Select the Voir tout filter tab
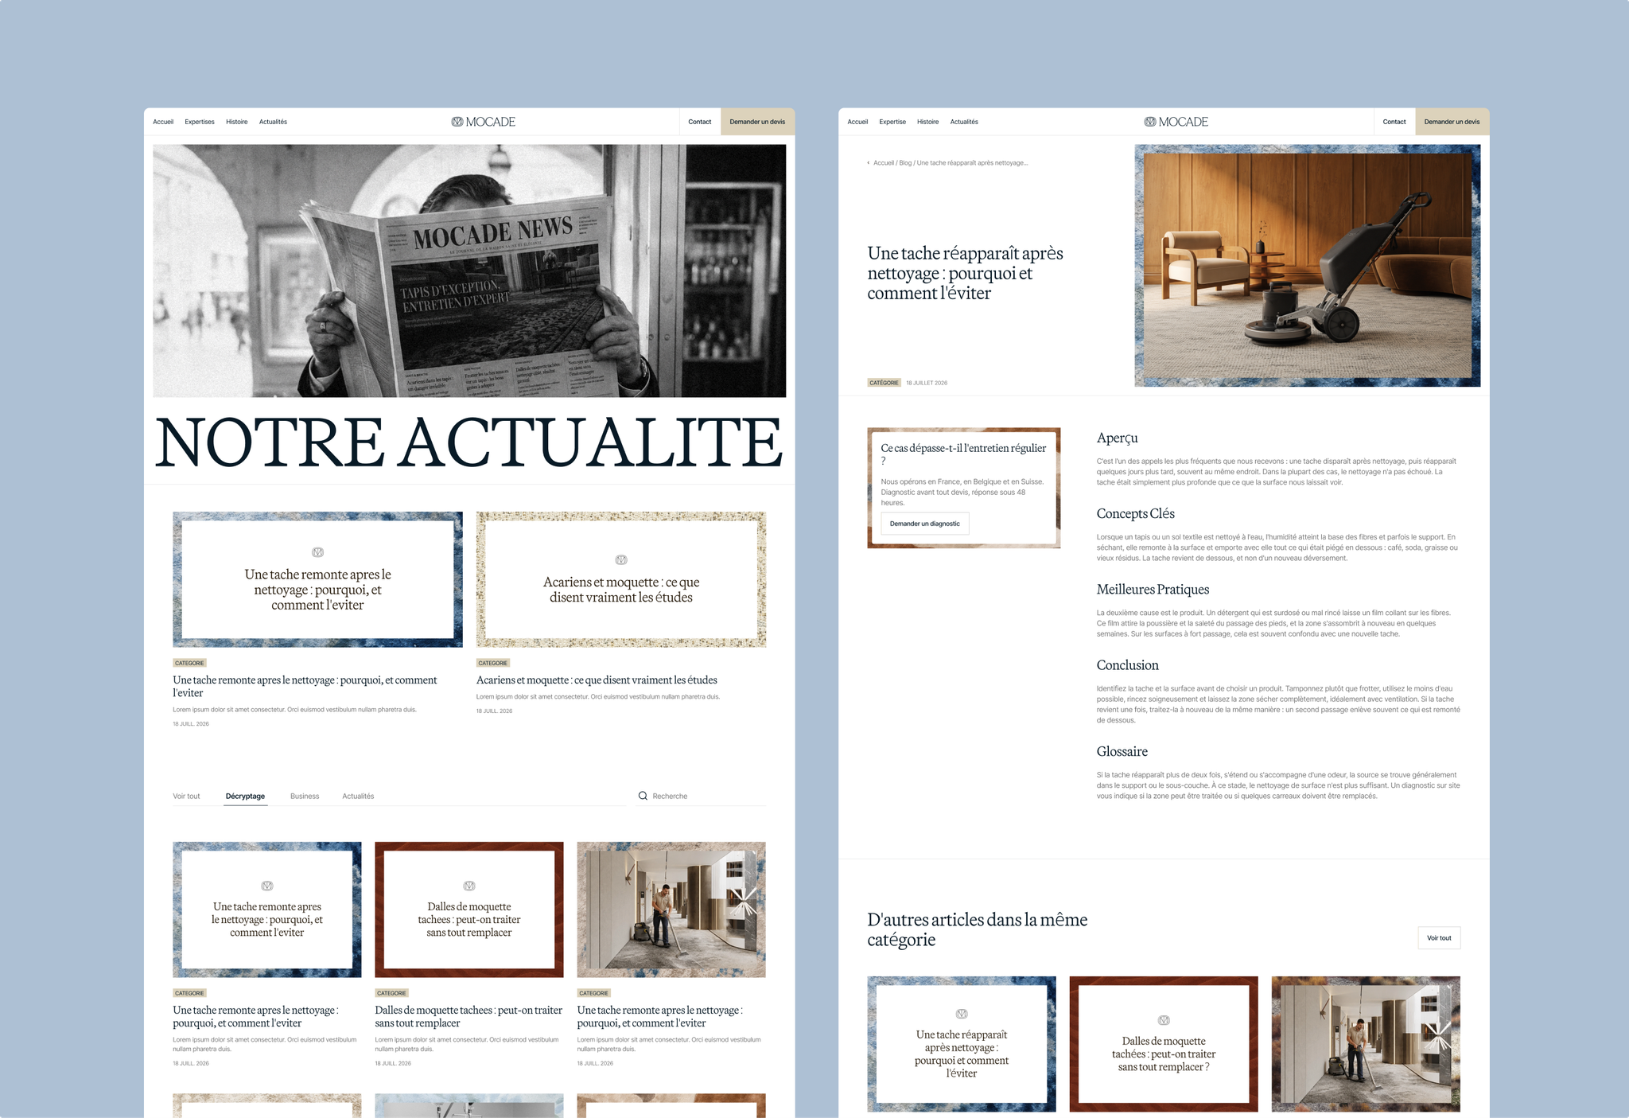Viewport: 1629px width, 1118px height. pyautogui.click(x=186, y=796)
